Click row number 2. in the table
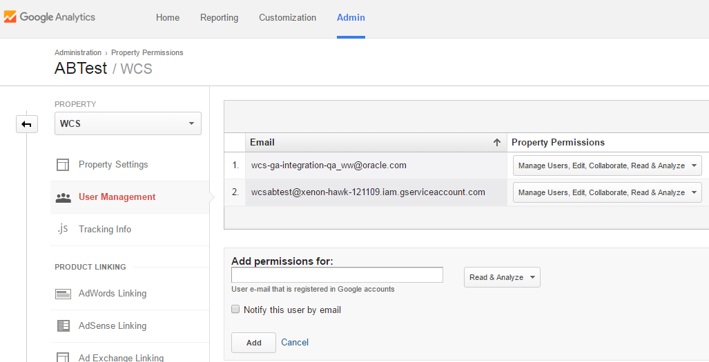Image resolution: width=709 pixels, height=362 pixels. 235,192
